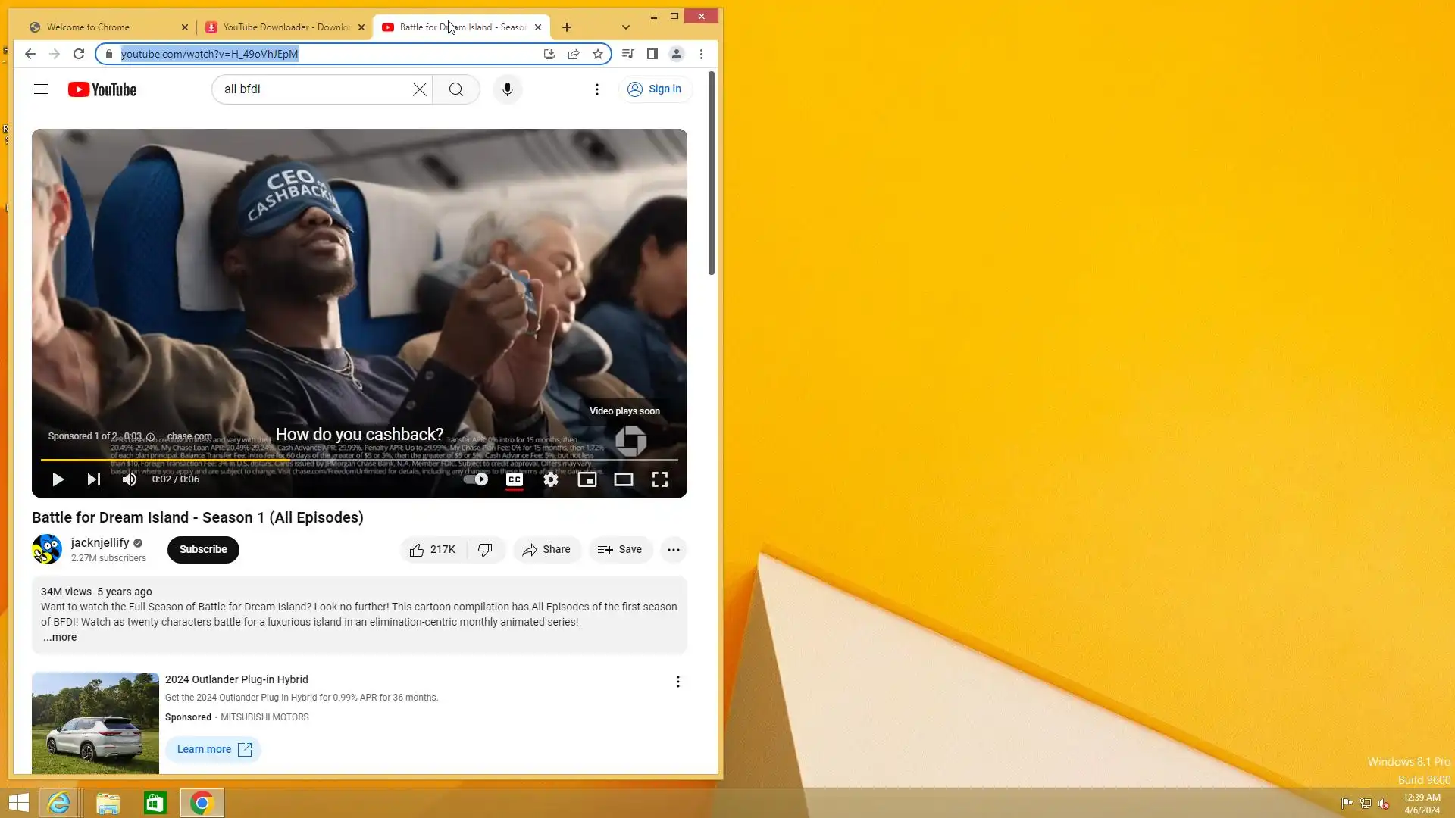Like the video with 217K likes
Image resolution: width=1455 pixels, height=818 pixels.
click(433, 550)
